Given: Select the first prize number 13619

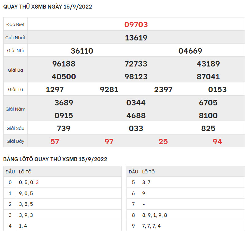Looking at the screenshot, I should [x=136, y=38].
